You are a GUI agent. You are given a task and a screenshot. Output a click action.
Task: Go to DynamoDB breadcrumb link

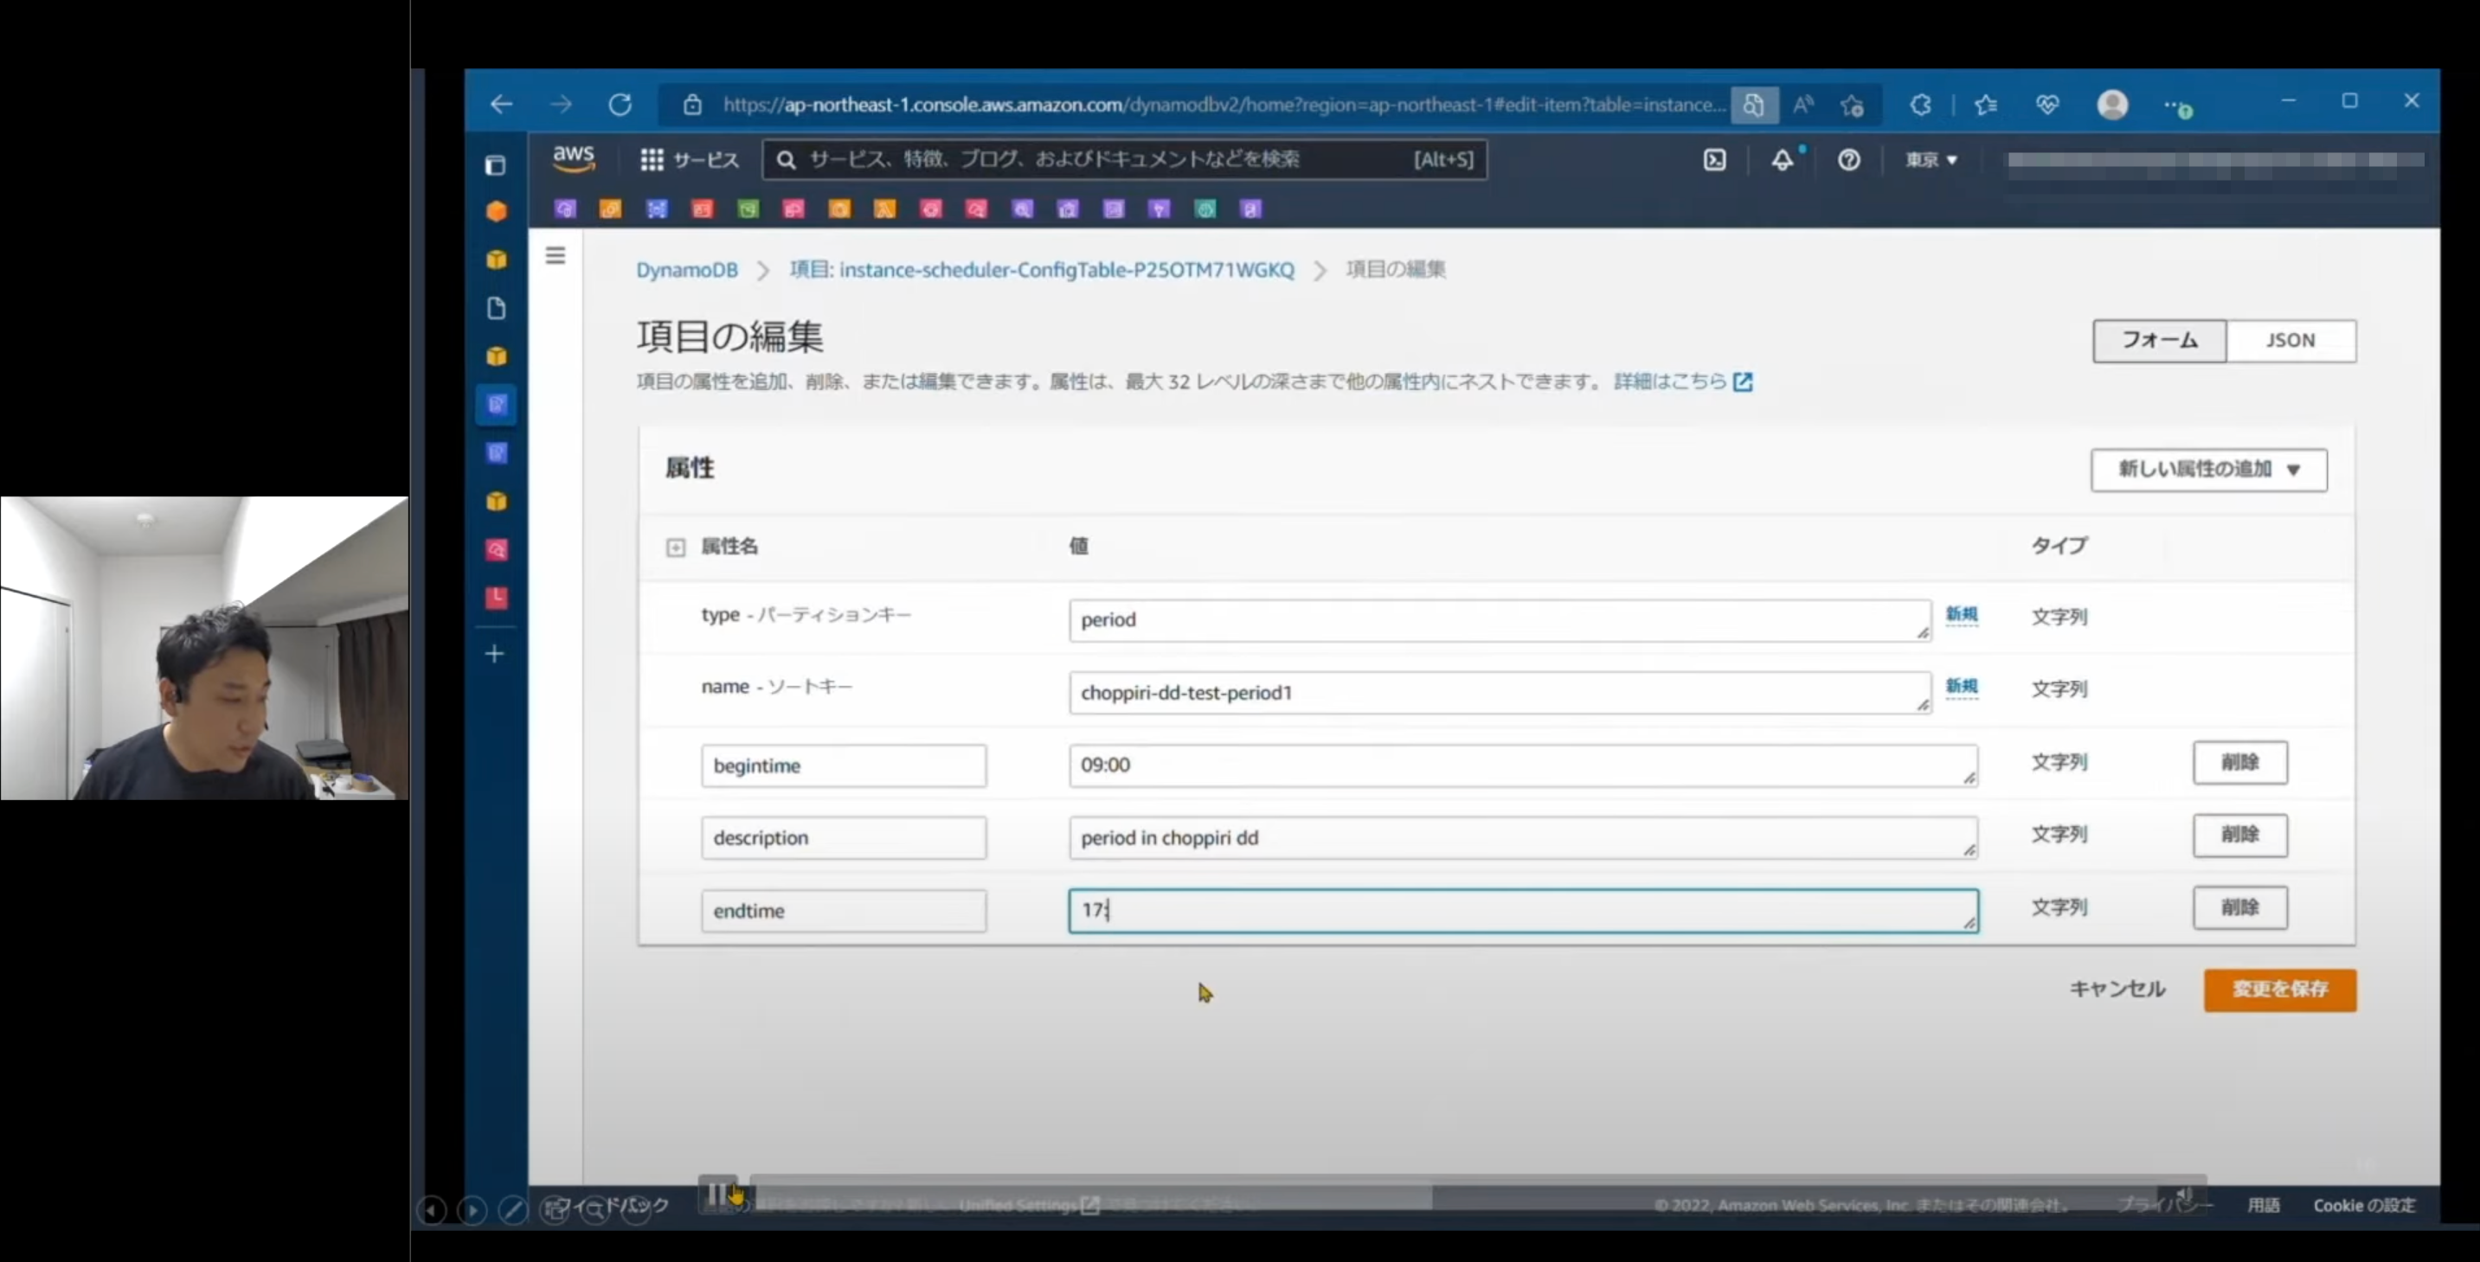pos(686,270)
